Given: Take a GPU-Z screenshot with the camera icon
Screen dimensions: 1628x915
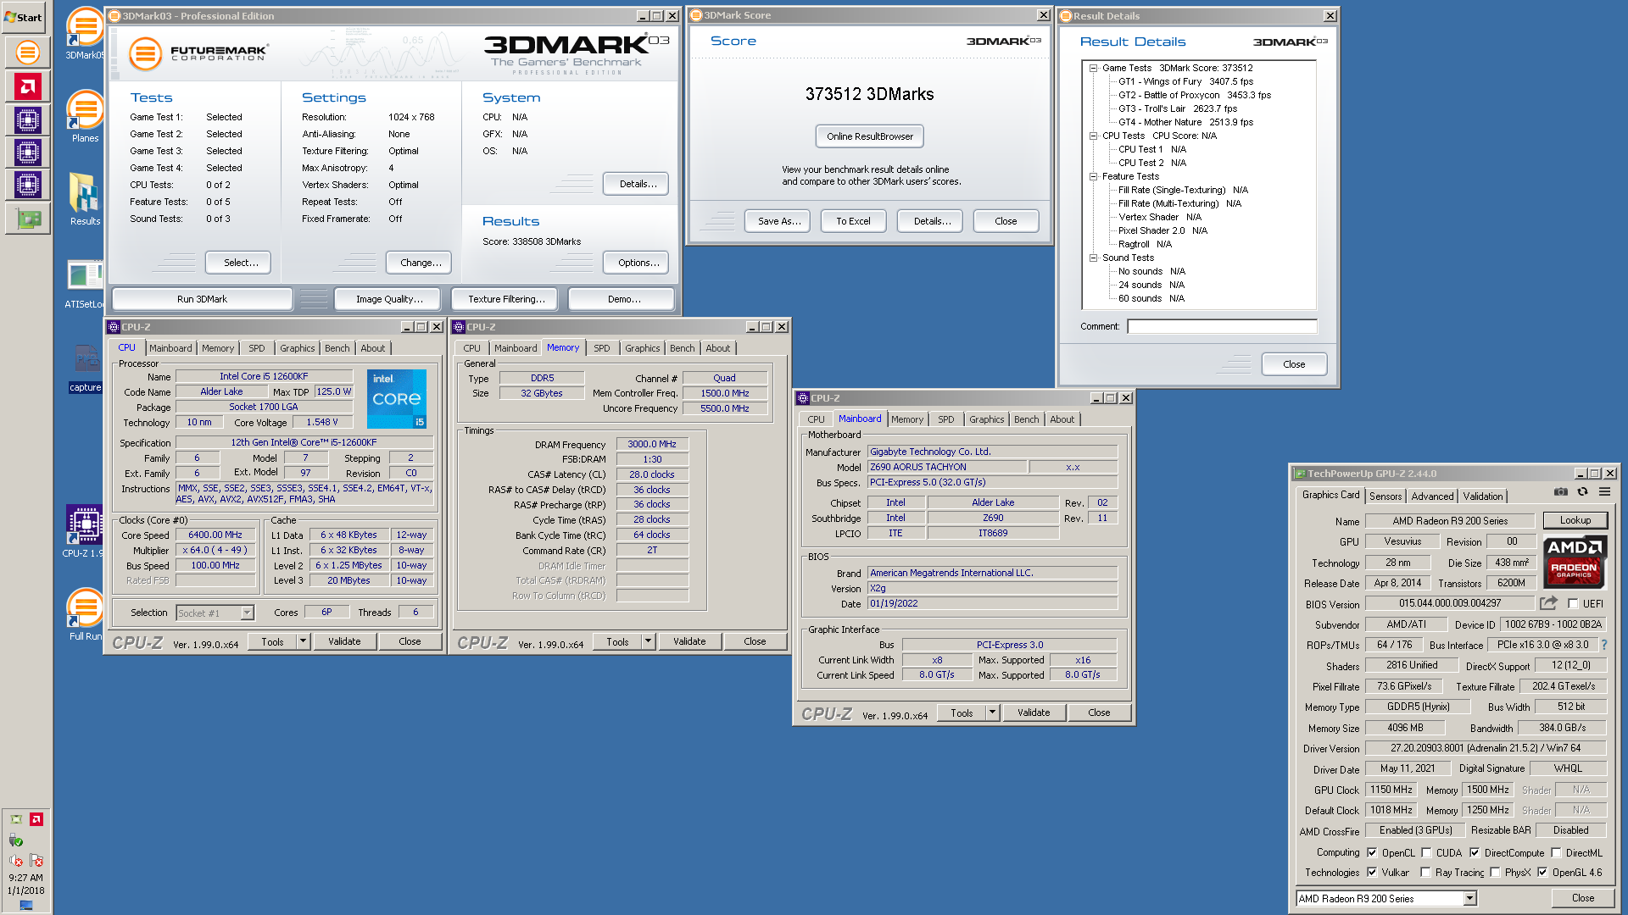Looking at the screenshot, I should click(x=1560, y=492).
